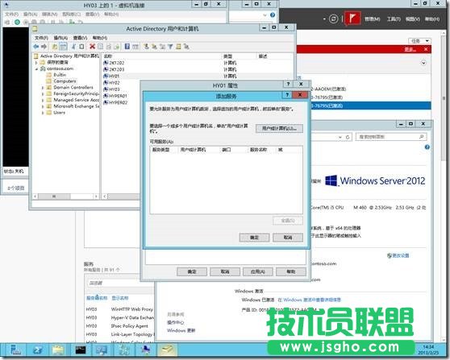Click the question mark help button of HY01 属性 dialog
450x360 pixels.
(x=288, y=84)
